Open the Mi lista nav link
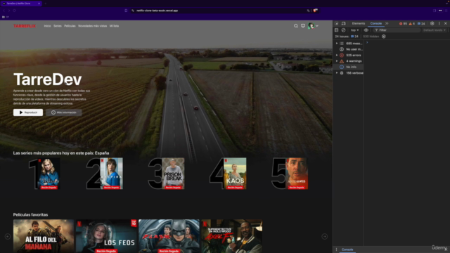The height and width of the screenshot is (253, 450). tap(114, 26)
